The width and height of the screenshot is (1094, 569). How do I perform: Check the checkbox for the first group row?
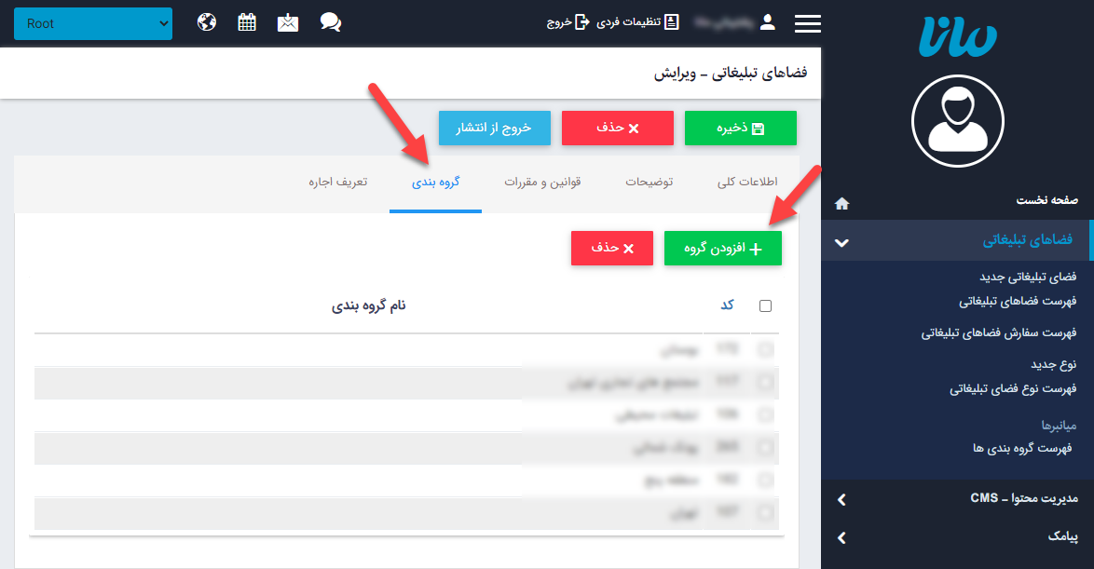click(x=765, y=349)
